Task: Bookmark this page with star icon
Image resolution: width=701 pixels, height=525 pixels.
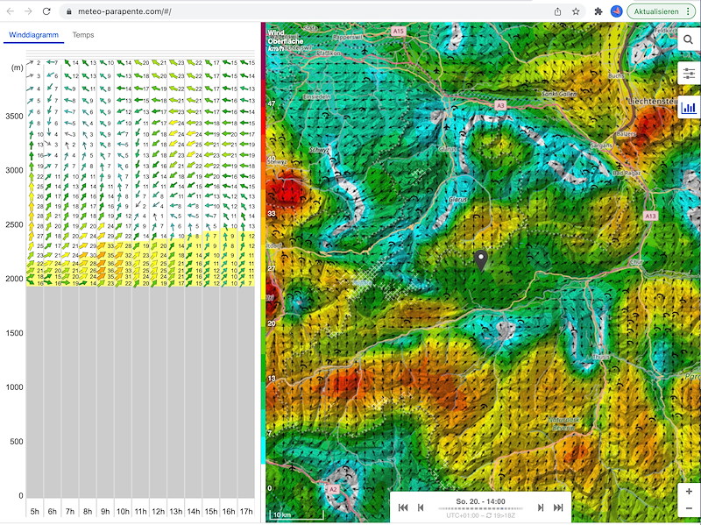Action: 576,11
